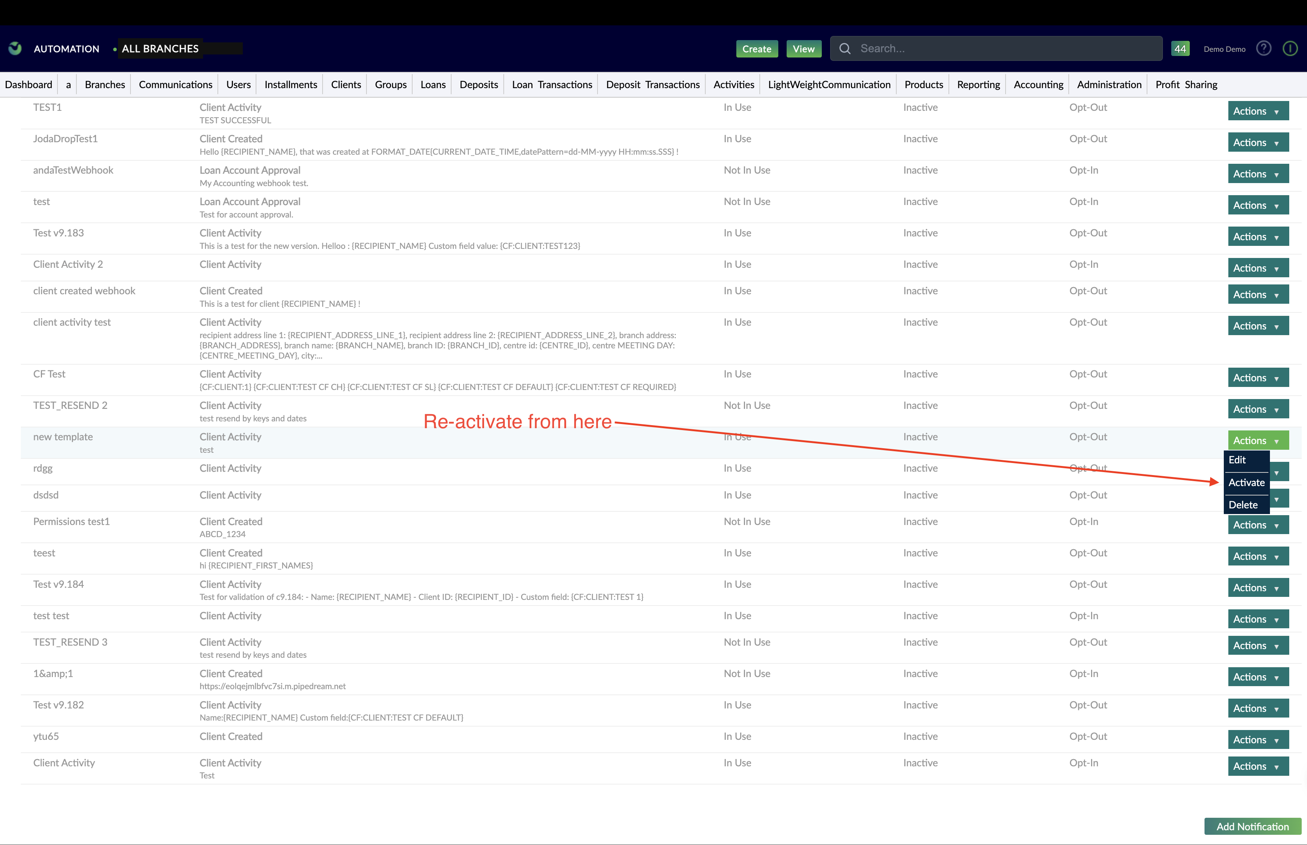Click the View button
This screenshot has width=1307, height=845.
804,48
